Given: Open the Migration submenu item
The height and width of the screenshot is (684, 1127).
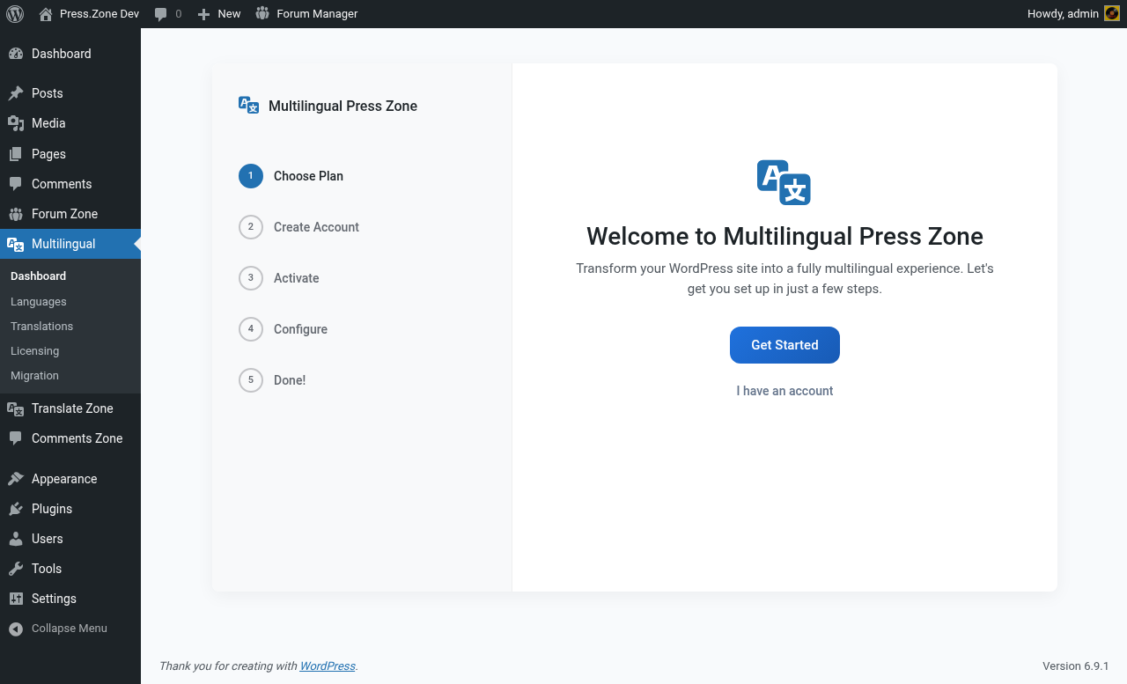Looking at the screenshot, I should point(70,376).
